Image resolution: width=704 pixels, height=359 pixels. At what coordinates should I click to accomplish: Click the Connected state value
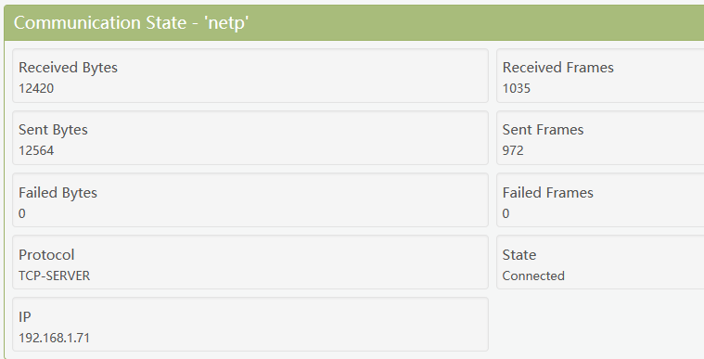tap(533, 276)
